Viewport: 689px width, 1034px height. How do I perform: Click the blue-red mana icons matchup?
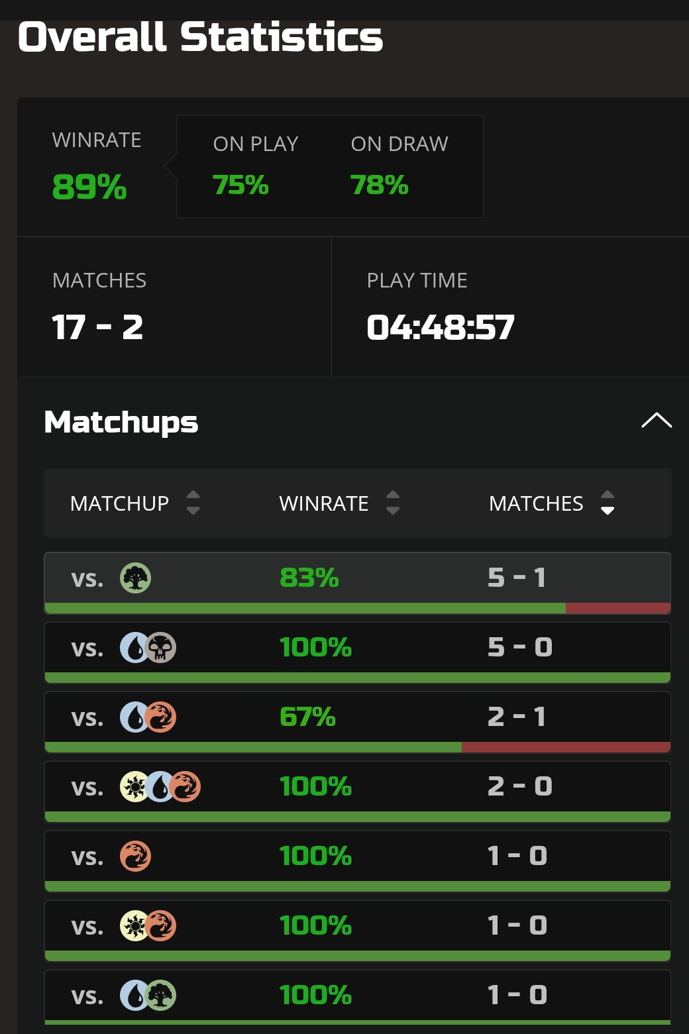pos(148,717)
